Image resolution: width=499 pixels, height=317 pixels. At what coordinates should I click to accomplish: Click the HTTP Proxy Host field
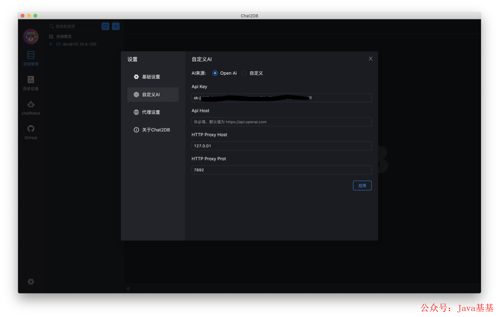point(281,146)
